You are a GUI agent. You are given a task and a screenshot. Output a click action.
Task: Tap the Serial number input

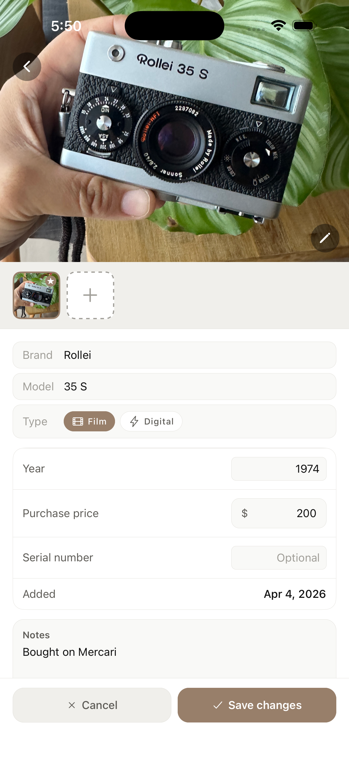tap(279, 558)
